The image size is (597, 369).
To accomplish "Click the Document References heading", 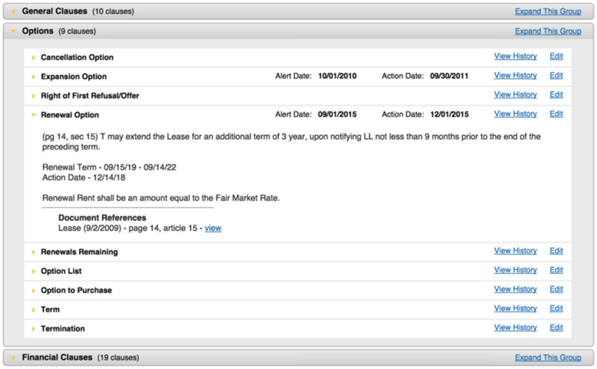I will pos(103,218).
